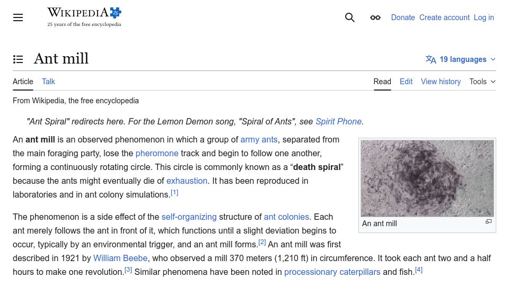Click the '25 years of the free encyclopedia' tagline

pos(84,24)
